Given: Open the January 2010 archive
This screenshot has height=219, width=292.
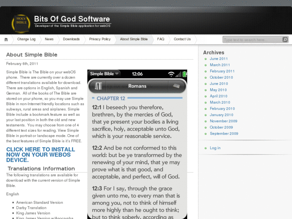Looking at the screenshot, I should [x=222, y=115].
